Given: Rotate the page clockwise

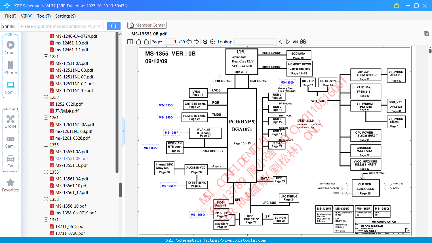Looking at the screenshot, I should pyautogui.click(x=146, y=42).
